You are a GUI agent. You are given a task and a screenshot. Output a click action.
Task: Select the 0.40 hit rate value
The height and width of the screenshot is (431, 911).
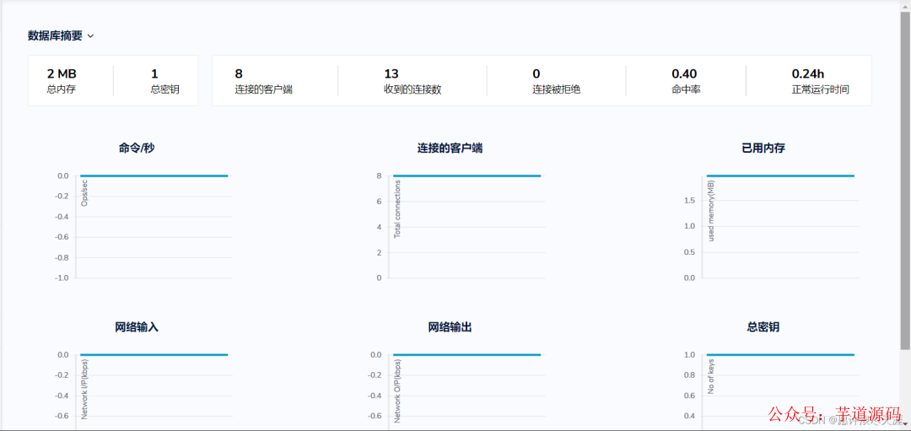pos(684,73)
